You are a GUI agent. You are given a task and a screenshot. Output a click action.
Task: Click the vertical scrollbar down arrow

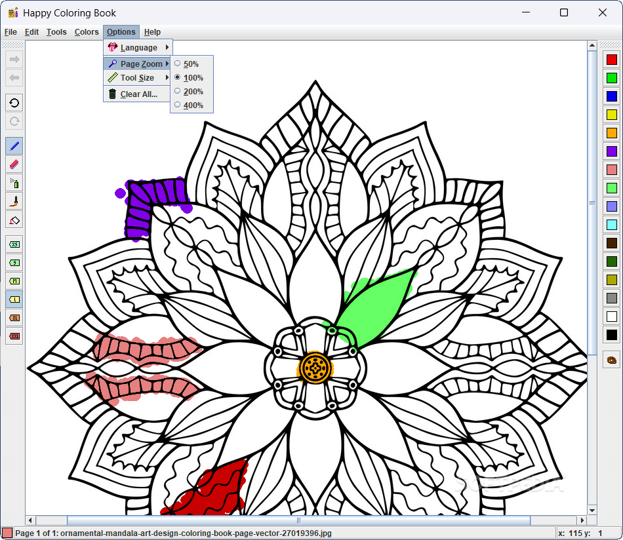click(x=592, y=511)
